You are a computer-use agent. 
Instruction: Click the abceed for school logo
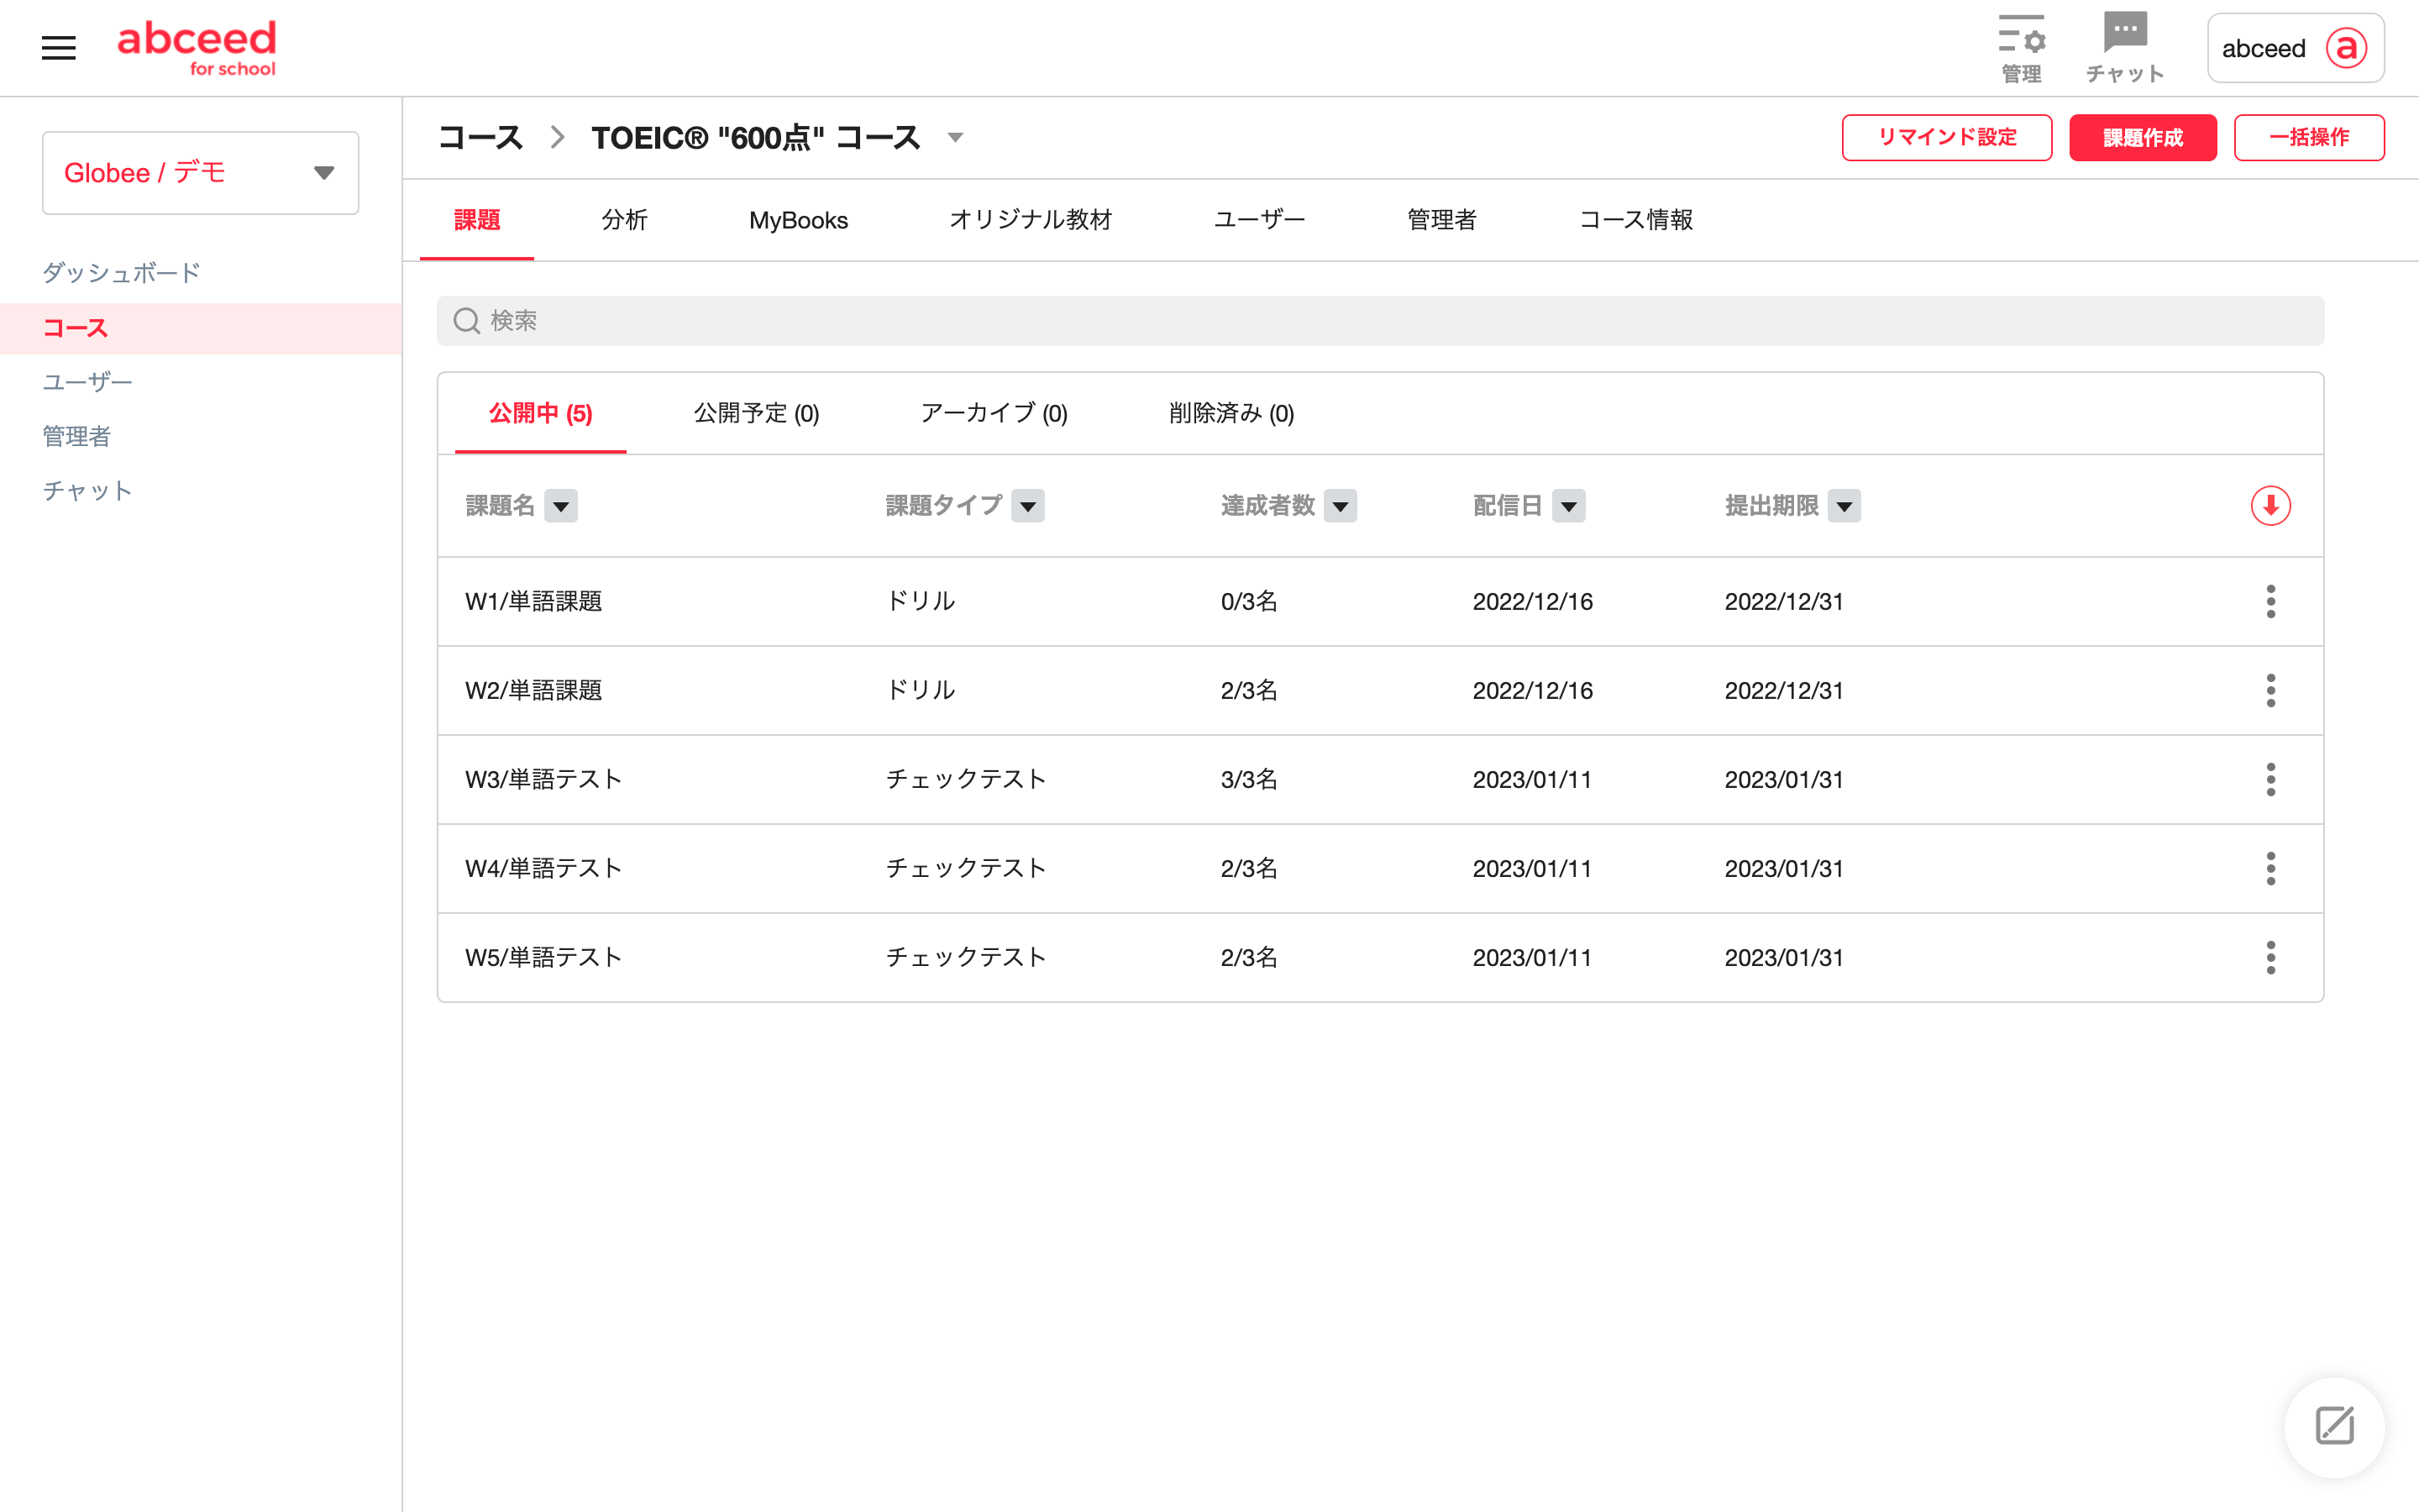click(x=197, y=48)
